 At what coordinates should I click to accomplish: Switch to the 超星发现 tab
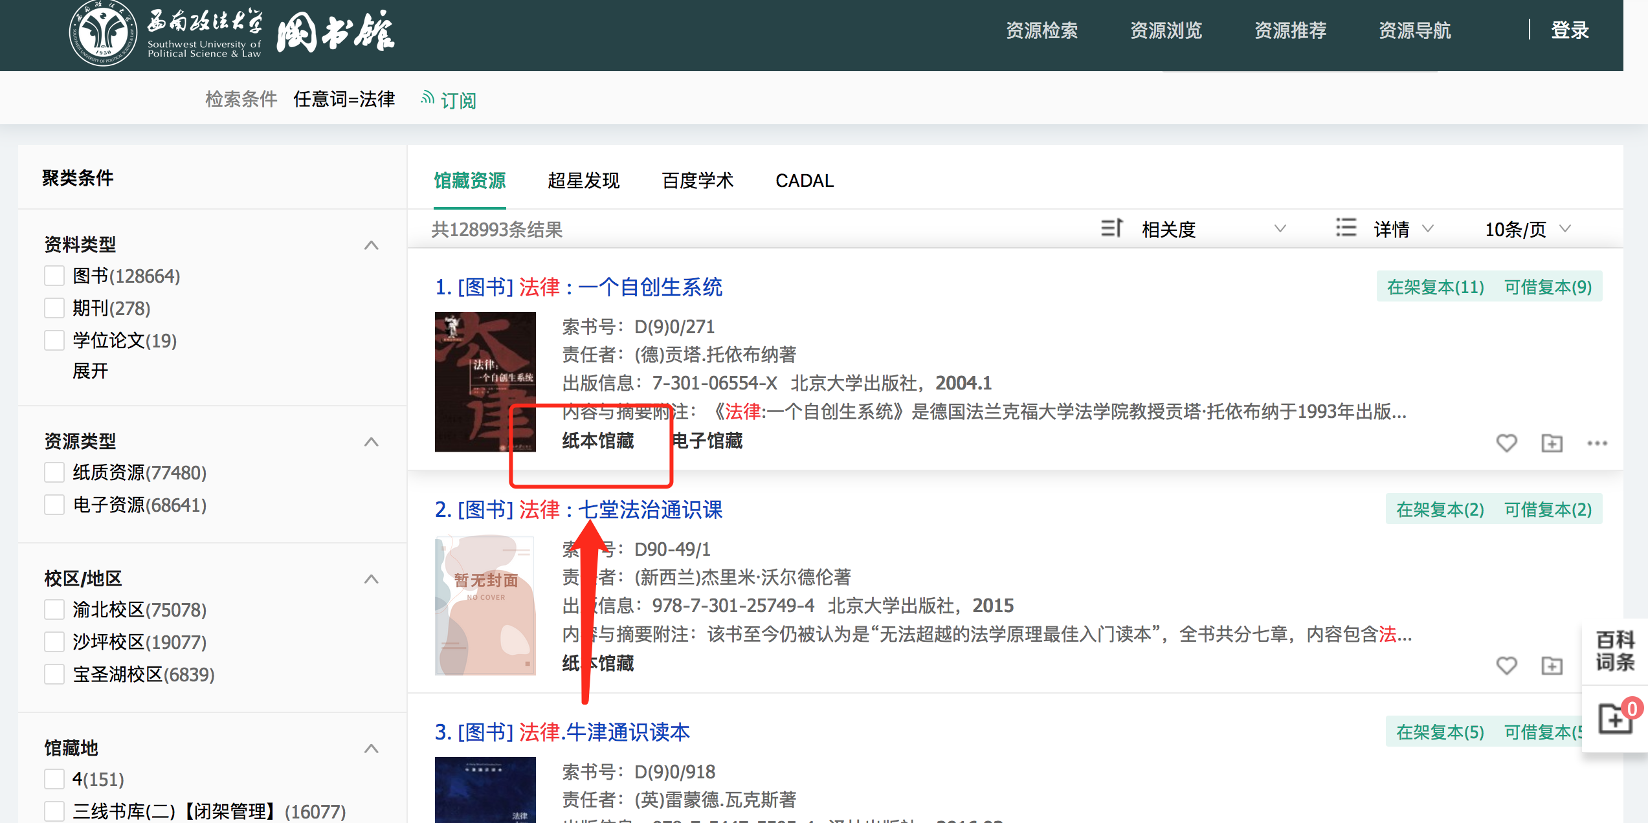click(x=583, y=181)
